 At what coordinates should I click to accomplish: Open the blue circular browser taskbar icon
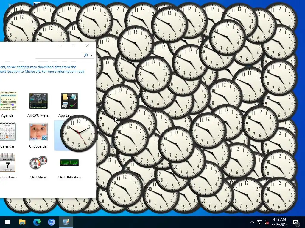click(x=51, y=222)
